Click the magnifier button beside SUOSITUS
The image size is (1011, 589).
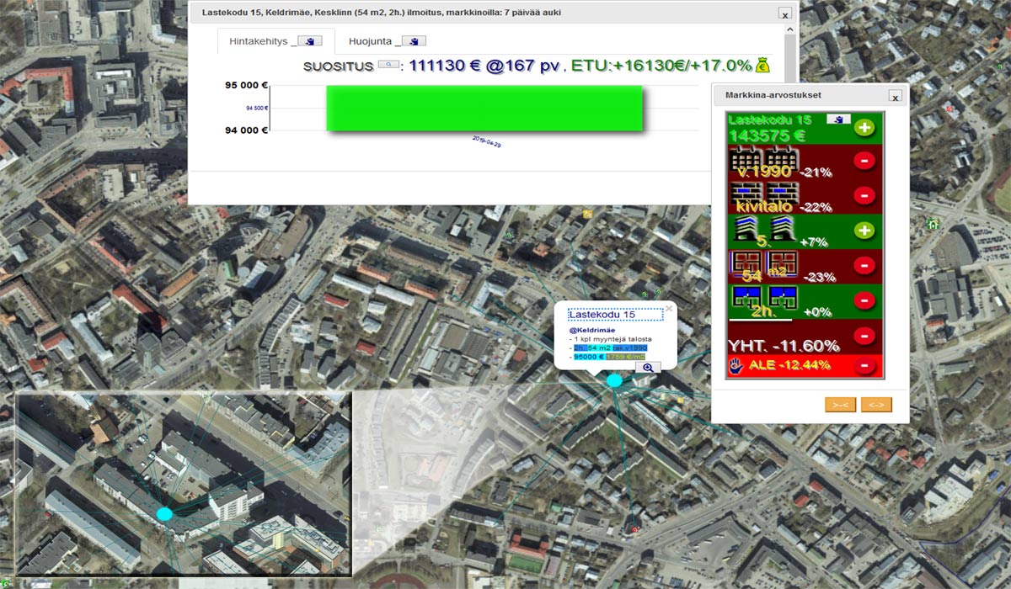point(388,64)
